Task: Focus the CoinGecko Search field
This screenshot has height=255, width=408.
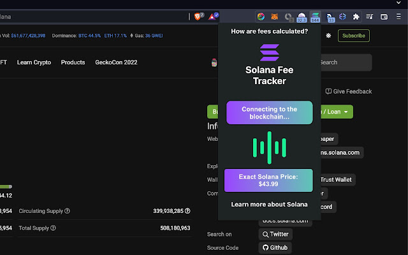Action: coord(346,62)
